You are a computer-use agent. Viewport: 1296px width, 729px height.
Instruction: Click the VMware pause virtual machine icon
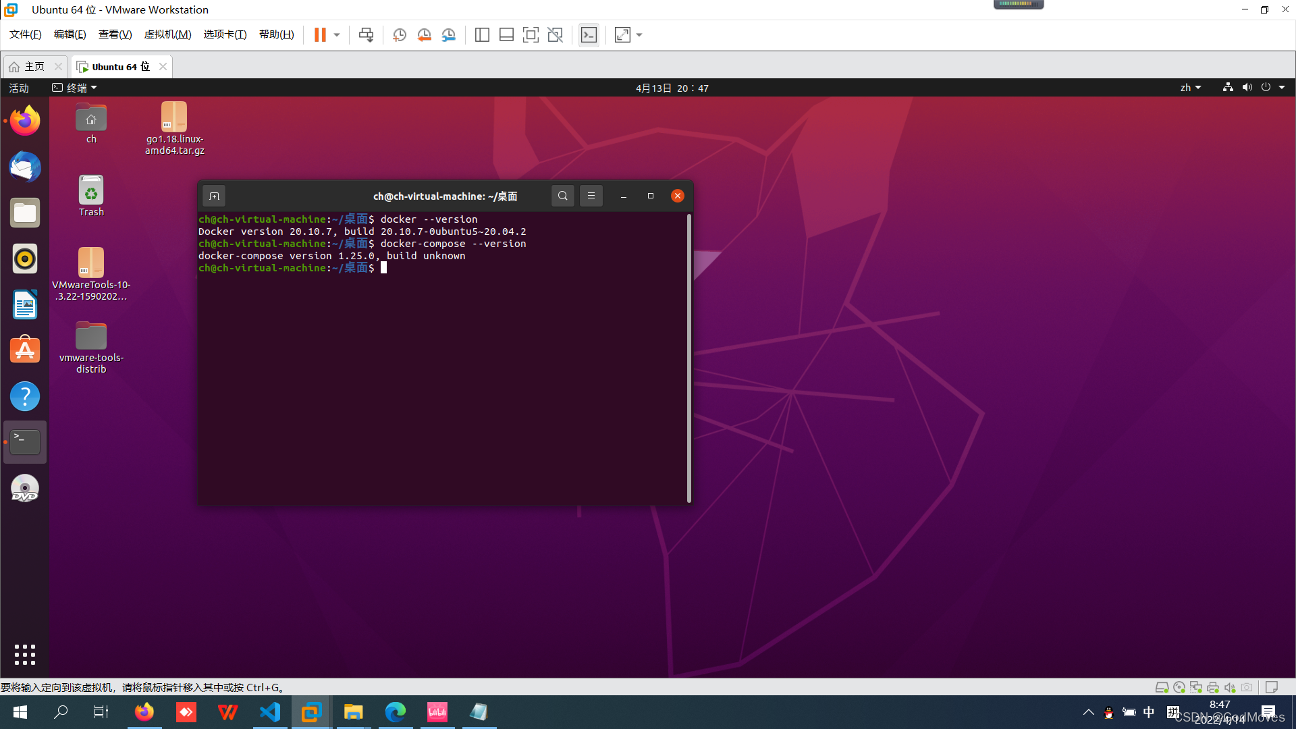pyautogui.click(x=320, y=35)
